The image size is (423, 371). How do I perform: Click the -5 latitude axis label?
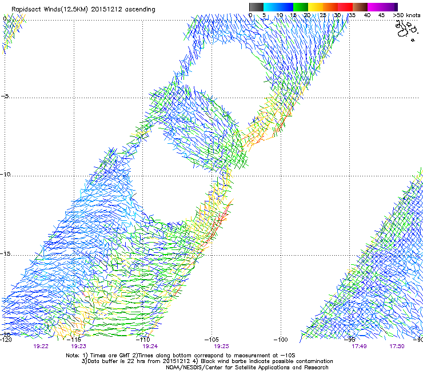pos(5,96)
